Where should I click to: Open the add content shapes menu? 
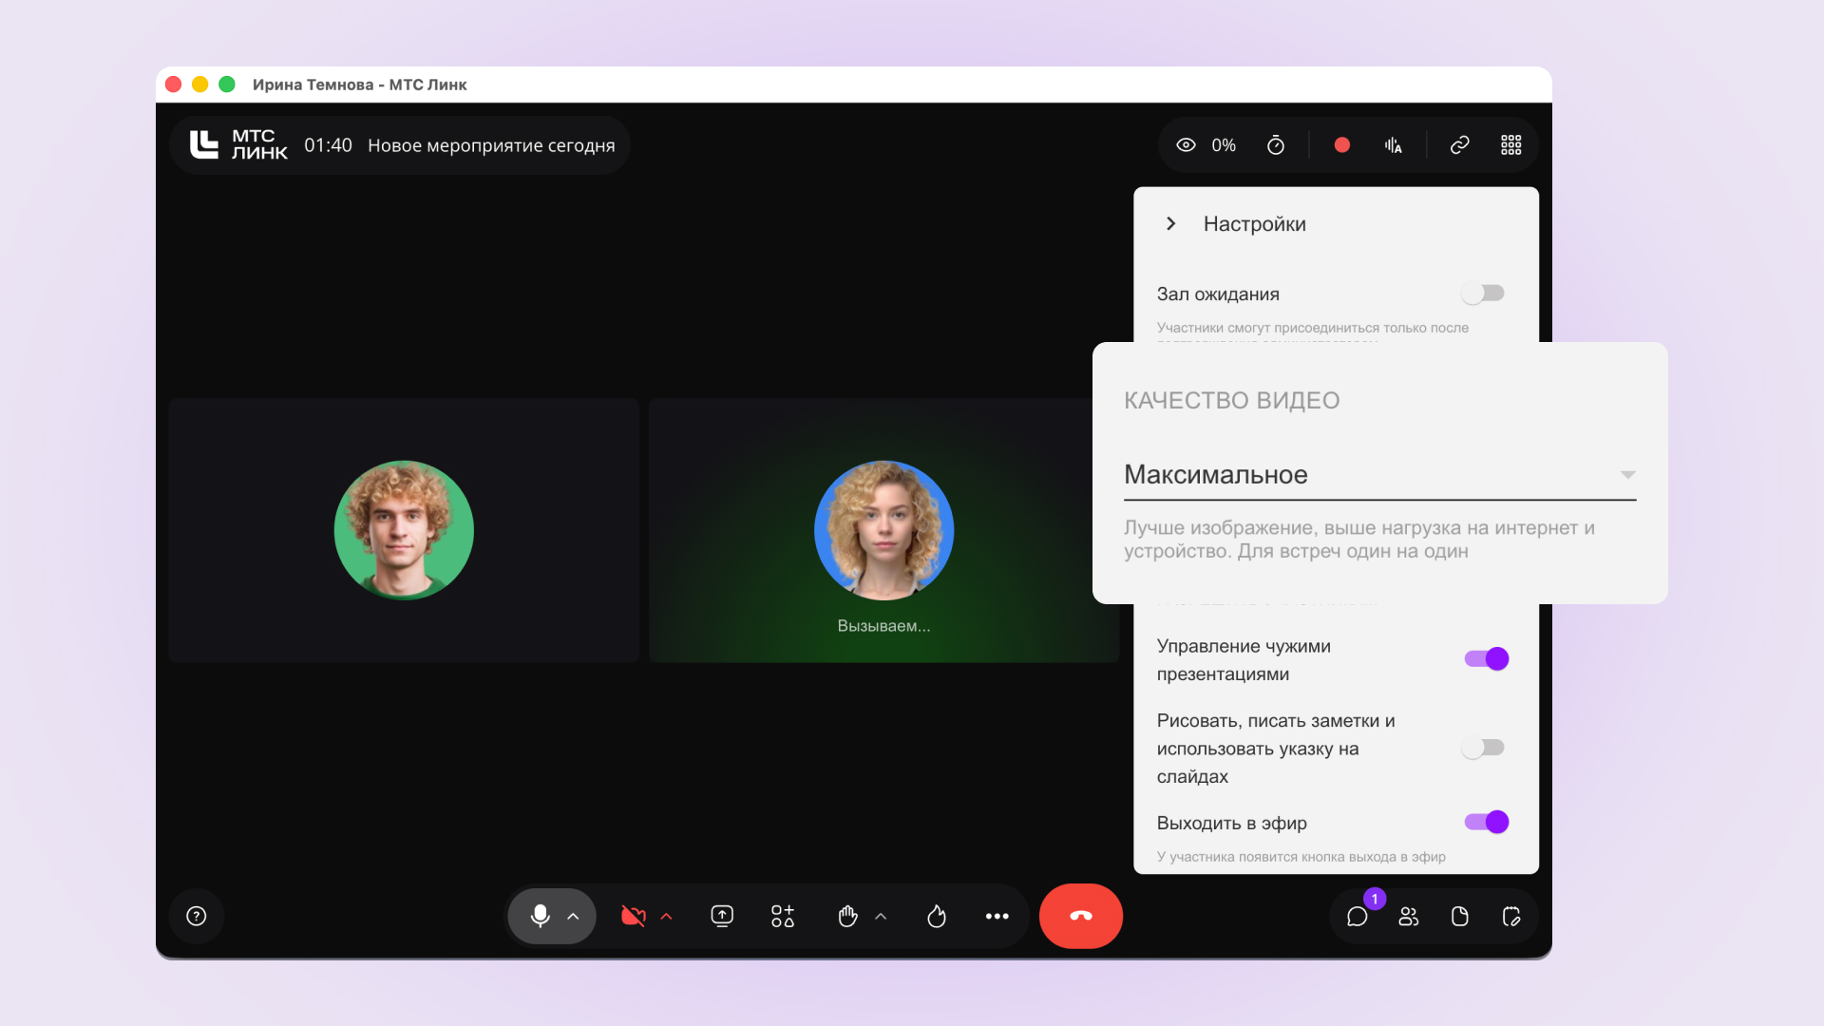click(783, 916)
